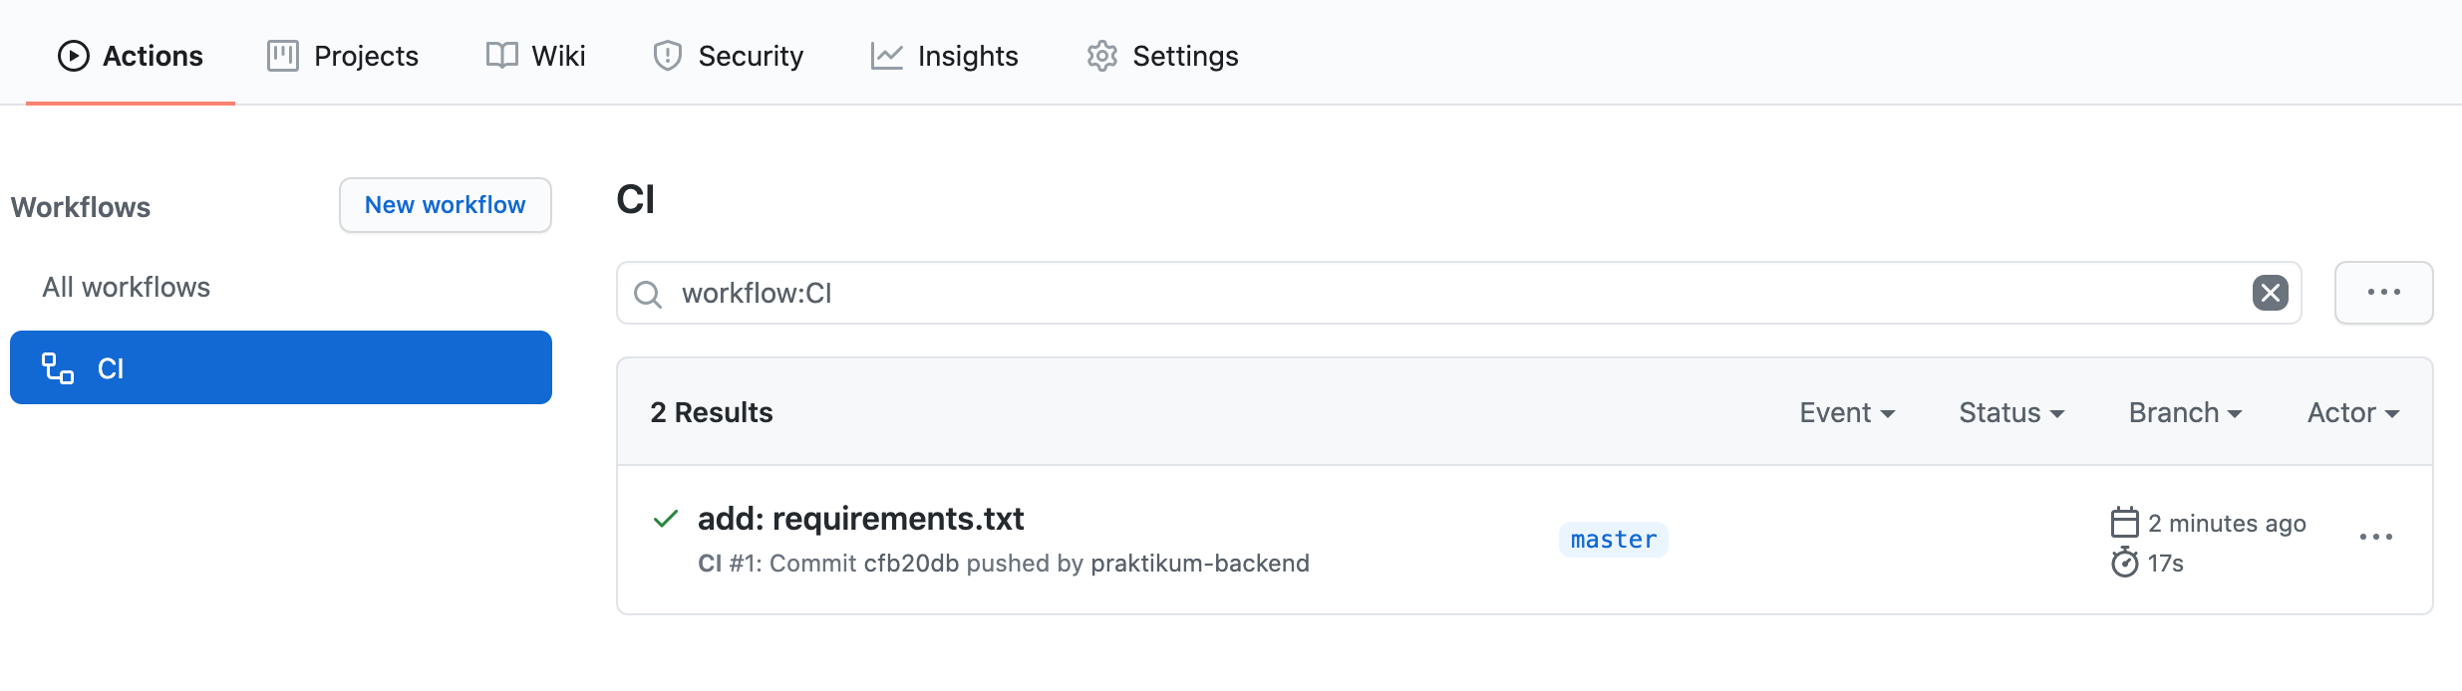2462x691 pixels.
Task: Click the Security shield icon
Action: point(668,56)
